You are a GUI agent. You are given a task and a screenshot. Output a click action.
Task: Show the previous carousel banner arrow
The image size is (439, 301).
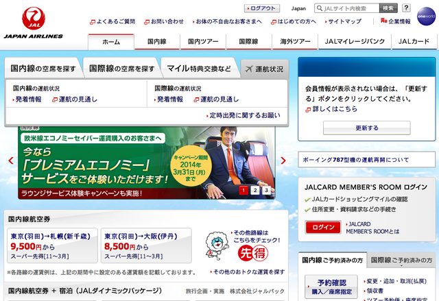point(11,160)
